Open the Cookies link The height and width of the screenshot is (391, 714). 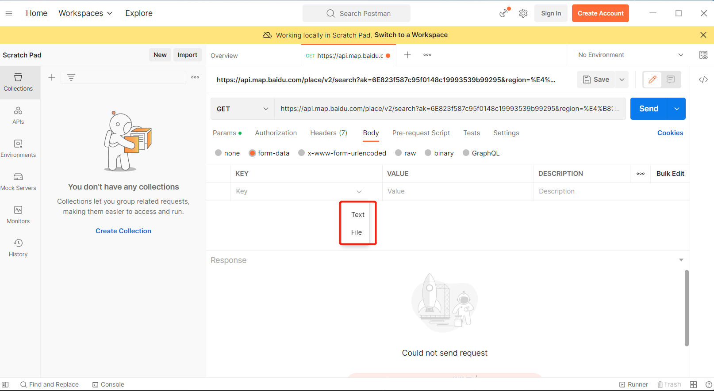click(670, 133)
